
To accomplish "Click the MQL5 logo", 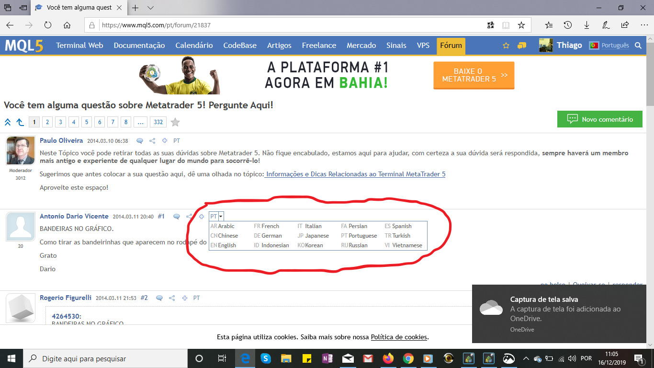I will coord(24,46).
